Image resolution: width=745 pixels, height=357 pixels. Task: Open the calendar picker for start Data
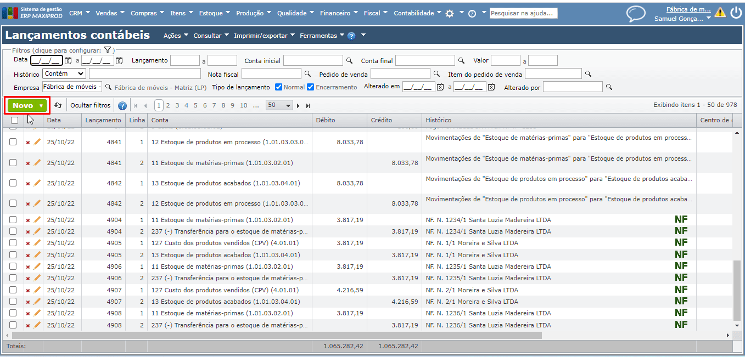[69, 61]
